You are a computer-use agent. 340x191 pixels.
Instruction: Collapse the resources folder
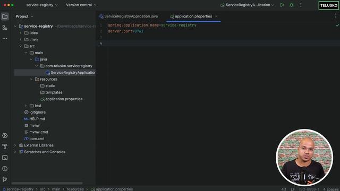pos(31,79)
